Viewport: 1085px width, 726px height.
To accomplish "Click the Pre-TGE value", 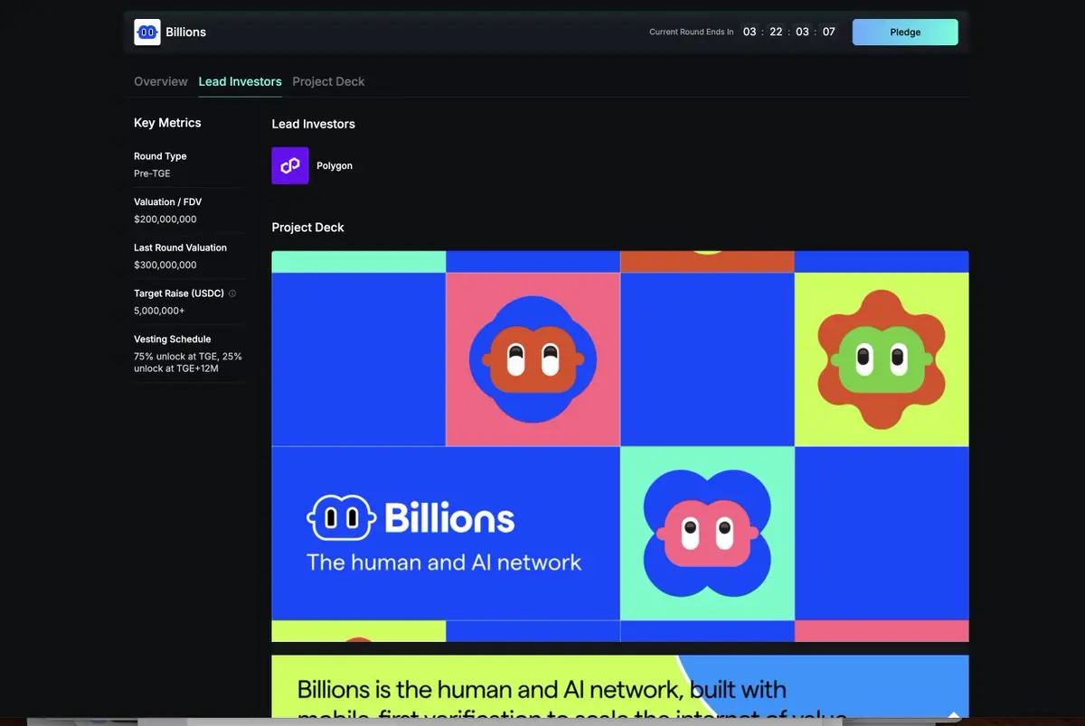I will pyautogui.click(x=152, y=173).
